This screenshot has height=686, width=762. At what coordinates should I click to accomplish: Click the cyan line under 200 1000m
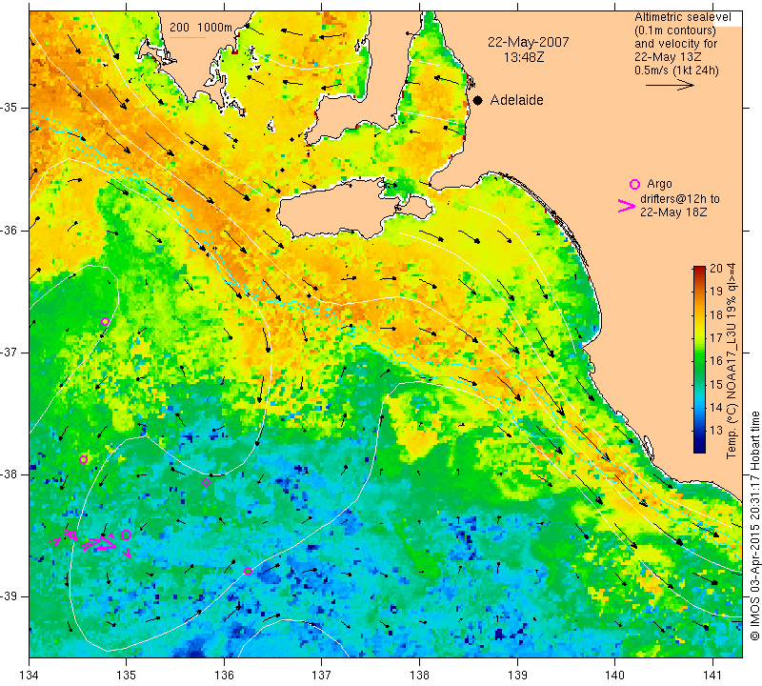coord(188,37)
